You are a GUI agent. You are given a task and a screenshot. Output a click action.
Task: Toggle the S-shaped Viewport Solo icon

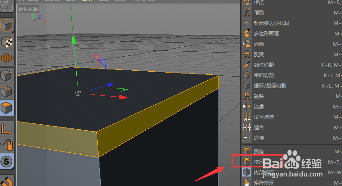[x=6, y=162]
